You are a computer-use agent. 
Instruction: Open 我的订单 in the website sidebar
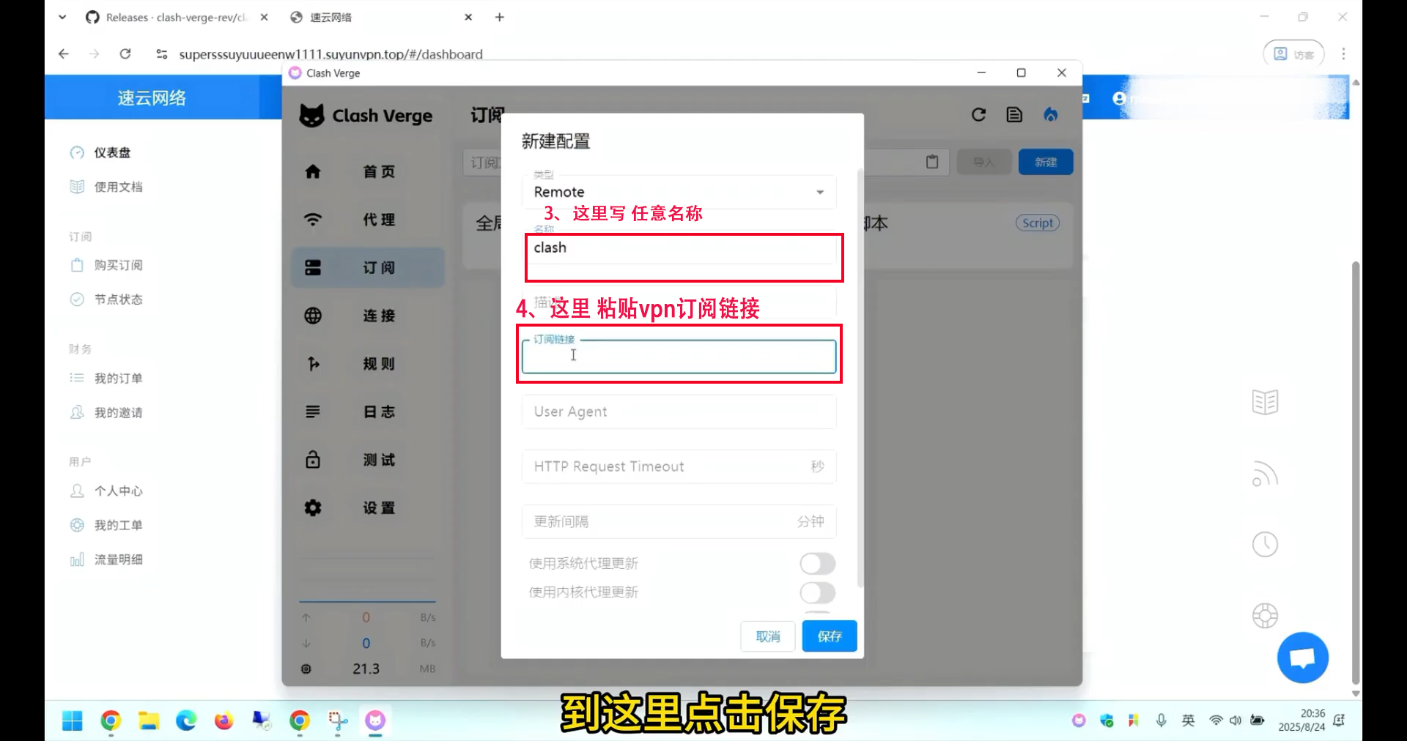(x=117, y=378)
